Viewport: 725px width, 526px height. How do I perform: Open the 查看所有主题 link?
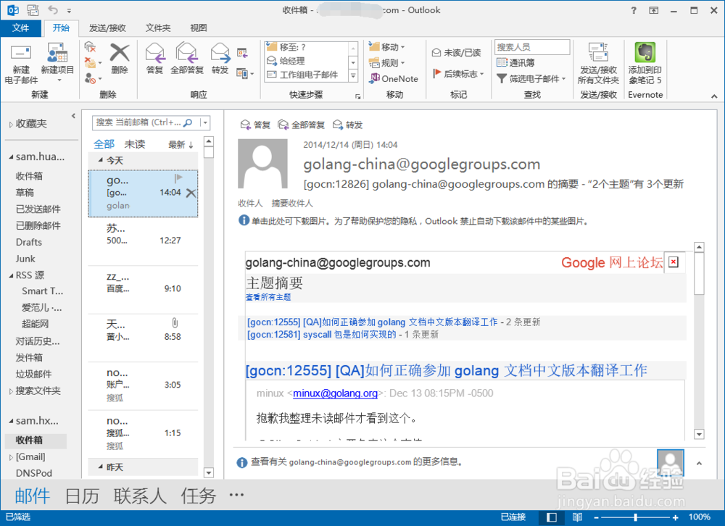(268, 297)
